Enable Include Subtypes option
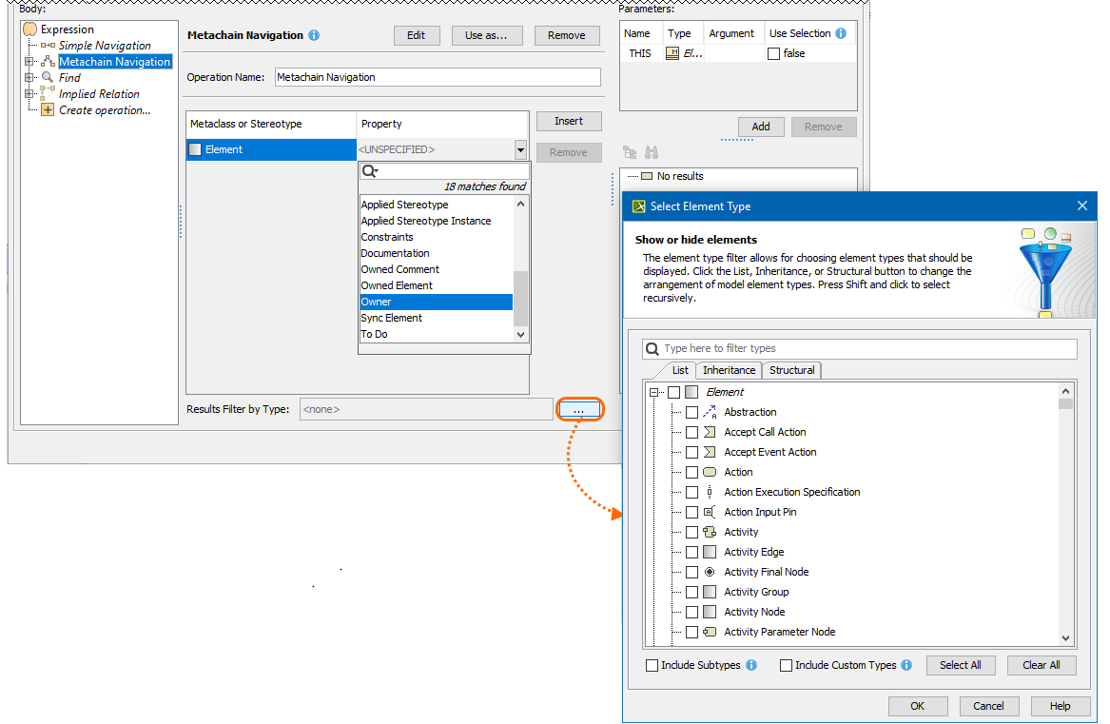 tap(652, 665)
